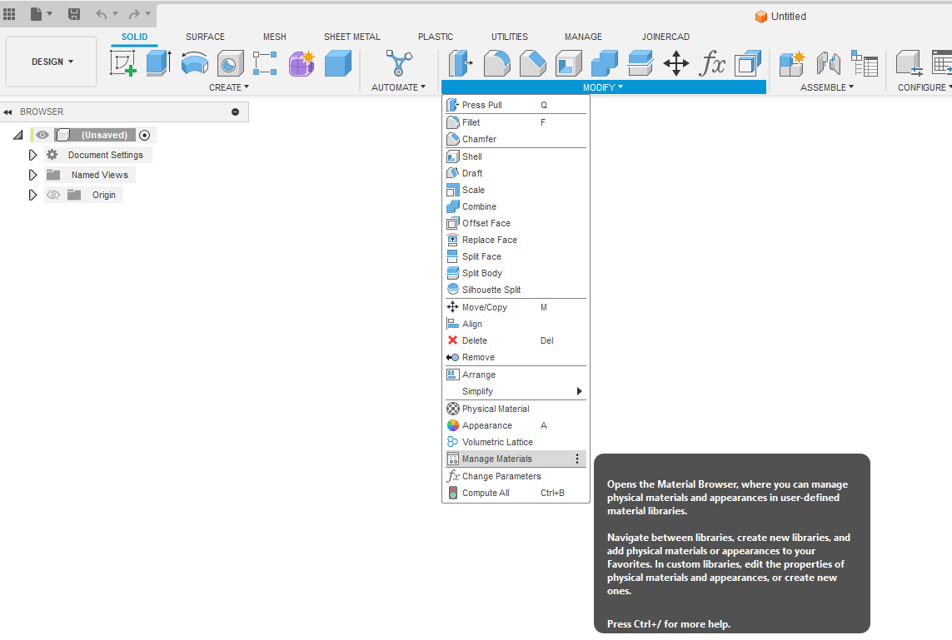Viewport: 952px width, 640px height.
Task: Select Fillet icon in Modify toolbar
Action: [496, 63]
